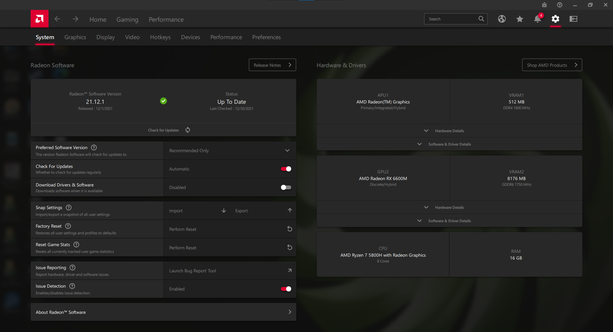Click the Import down-arrow icon
Image resolution: width=613 pixels, height=332 pixels.
(x=224, y=211)
